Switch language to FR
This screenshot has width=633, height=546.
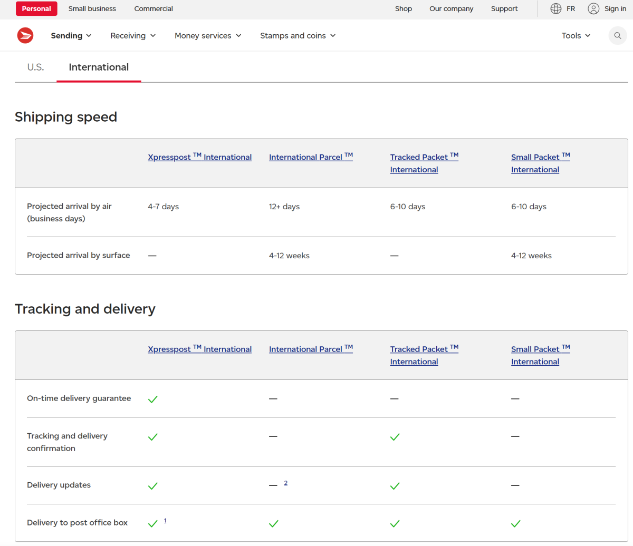click(x=571, y=8)
